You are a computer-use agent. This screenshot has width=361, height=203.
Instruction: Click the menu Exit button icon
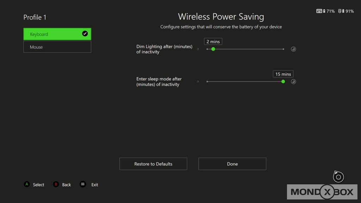[83, 184]
